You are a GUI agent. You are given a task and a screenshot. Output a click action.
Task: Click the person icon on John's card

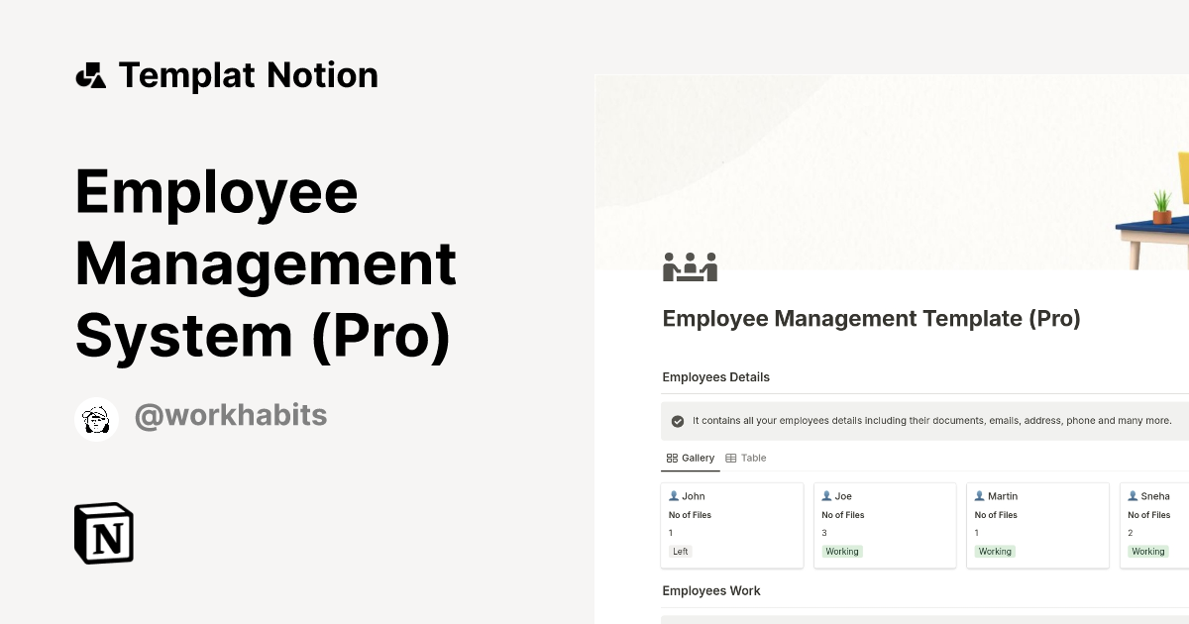tap(674, 495)
